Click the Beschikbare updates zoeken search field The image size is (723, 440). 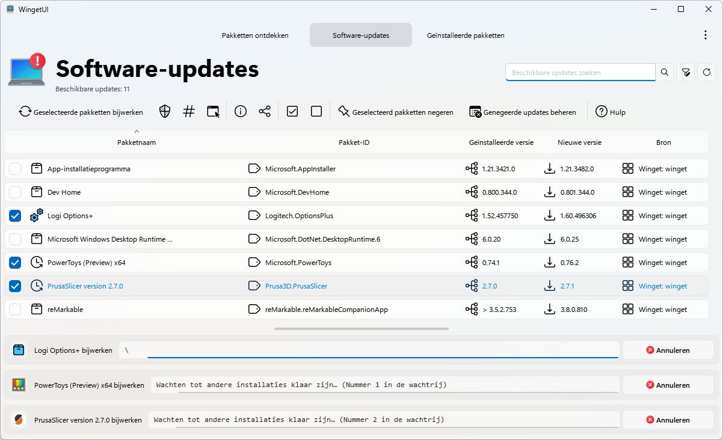(580, 72)
